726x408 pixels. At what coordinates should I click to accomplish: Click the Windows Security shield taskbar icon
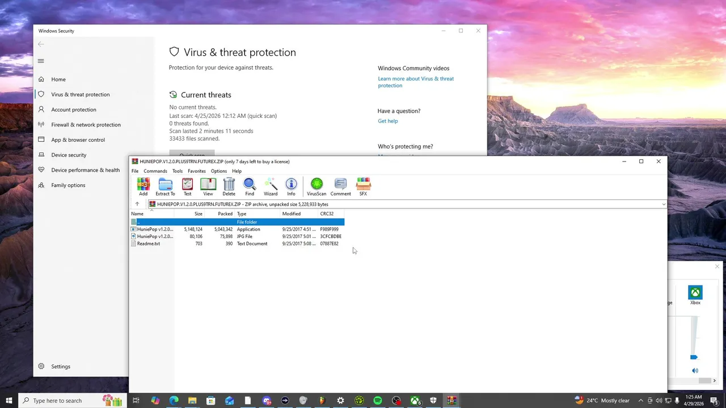click(433, 401)
